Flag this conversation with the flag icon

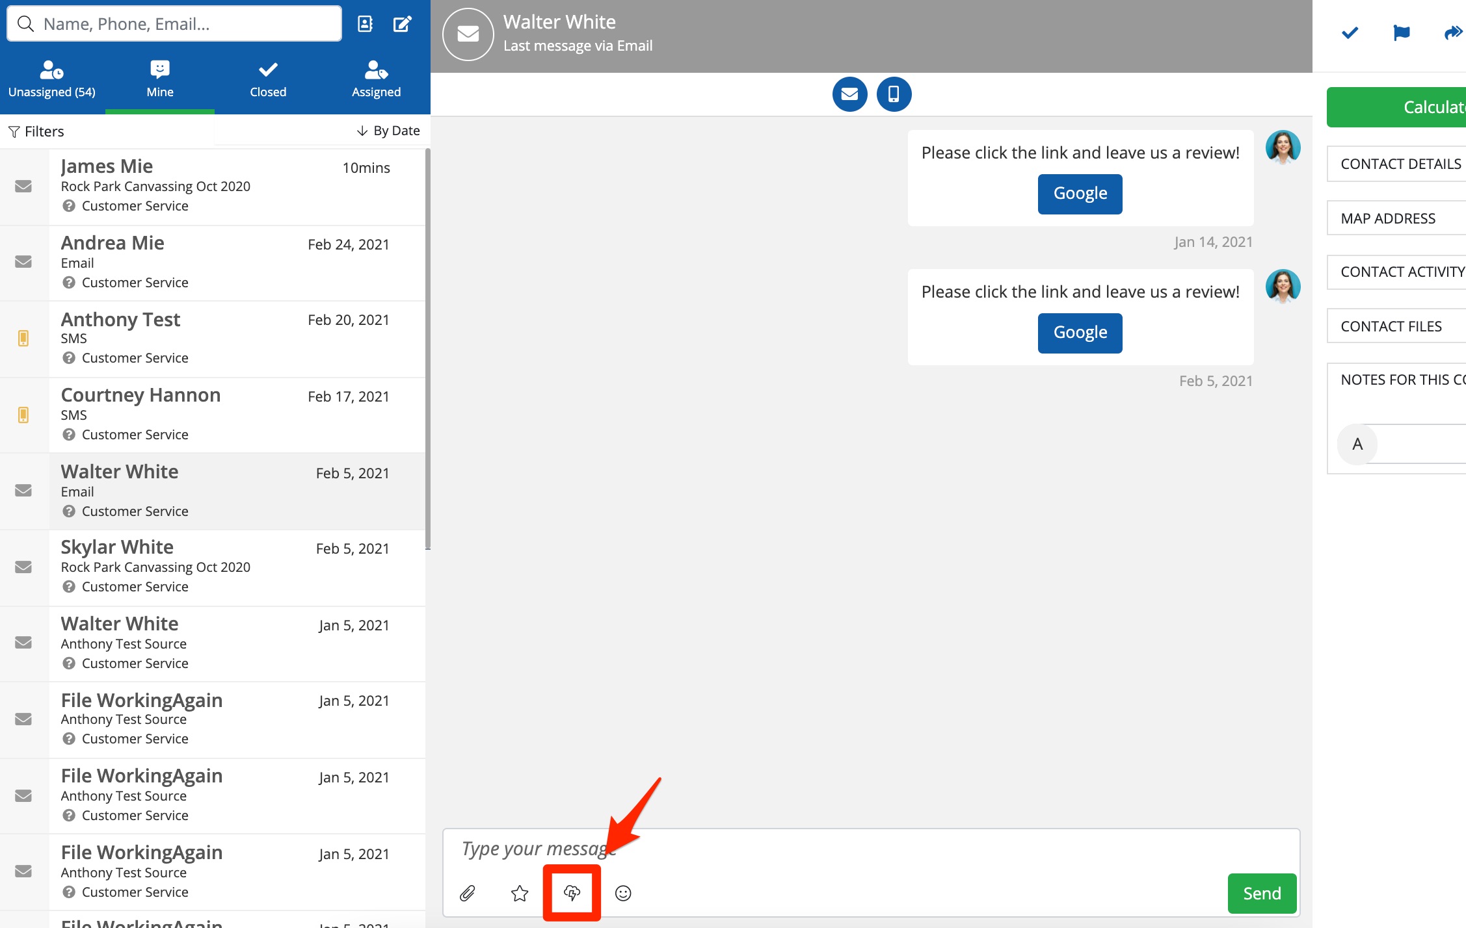pos(1402,32)
